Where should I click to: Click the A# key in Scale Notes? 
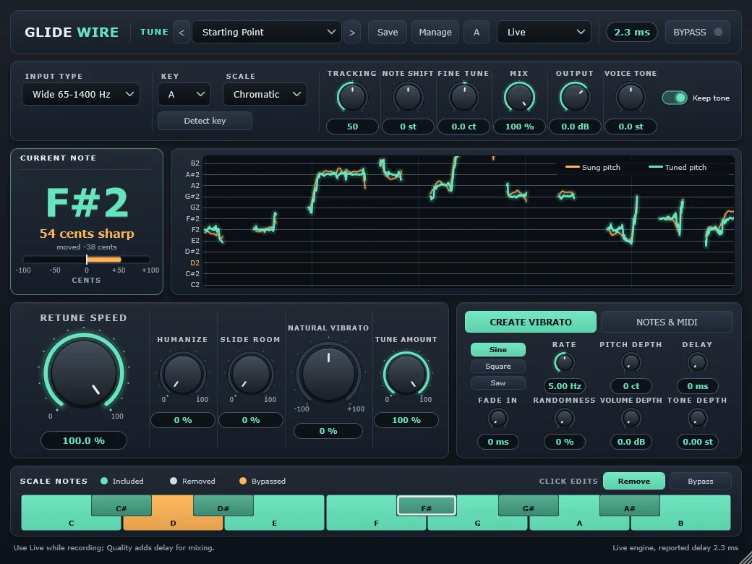630,506
